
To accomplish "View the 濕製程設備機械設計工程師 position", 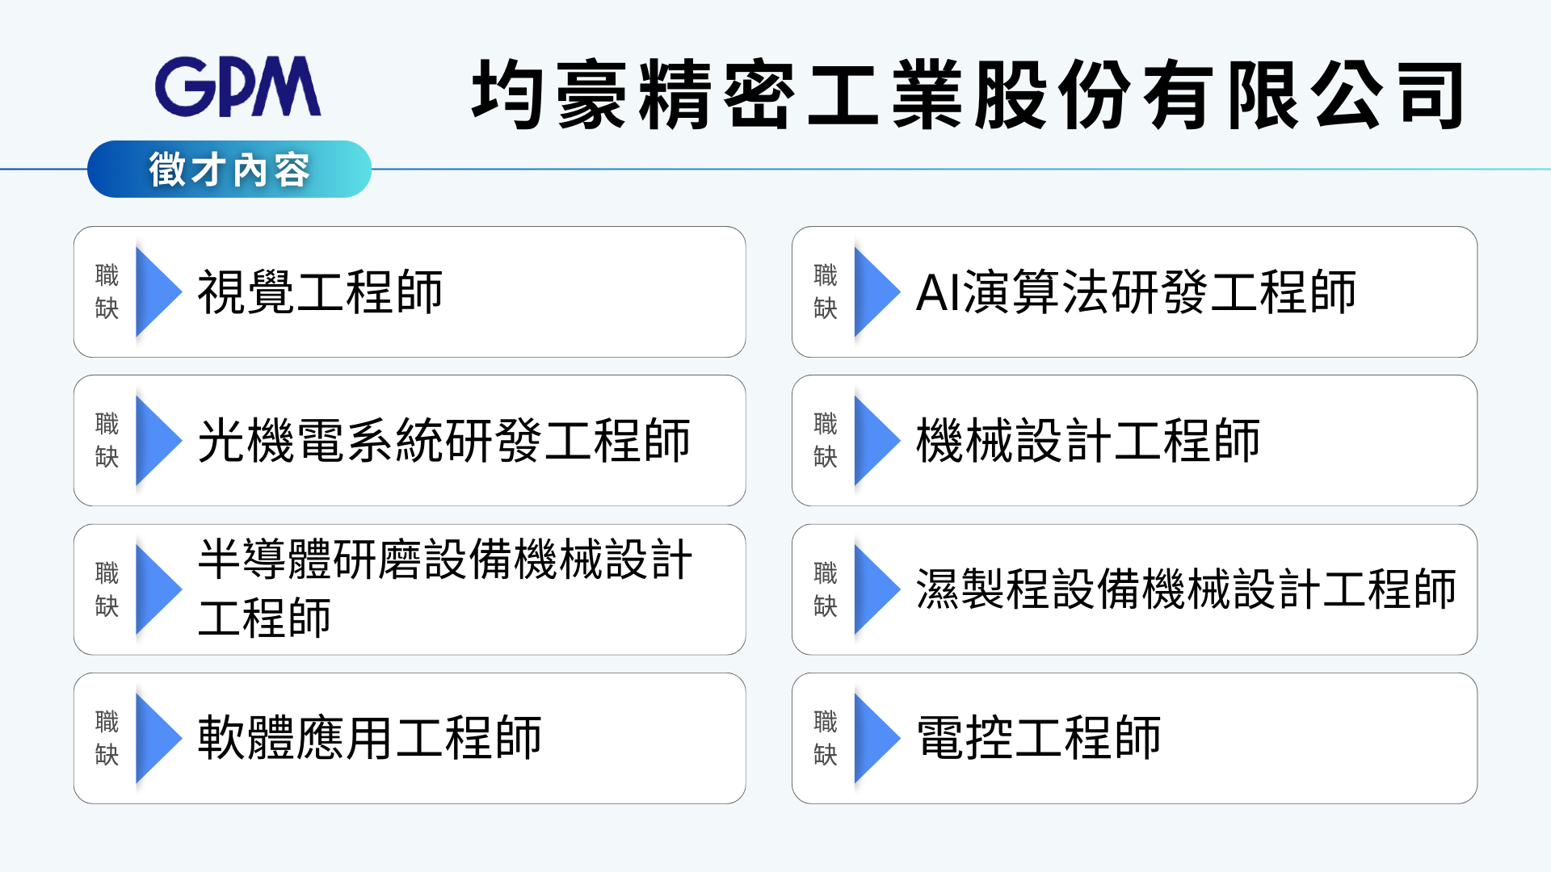I will tap(1185, 589).
